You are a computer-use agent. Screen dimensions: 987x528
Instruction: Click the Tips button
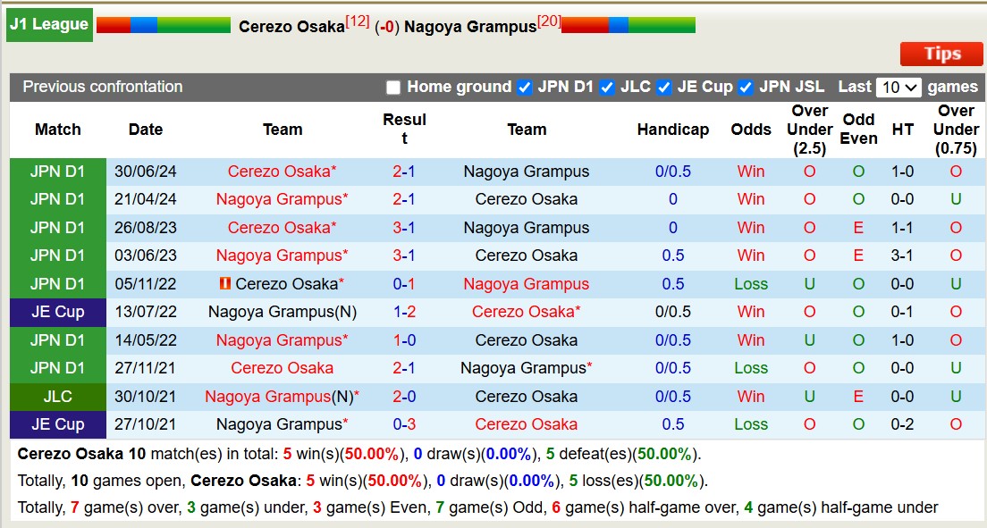(941, 54)
